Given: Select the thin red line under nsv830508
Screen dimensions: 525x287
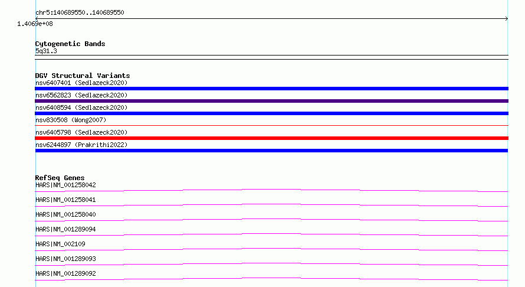Looking at the screenshot, I should pos(271,126).
